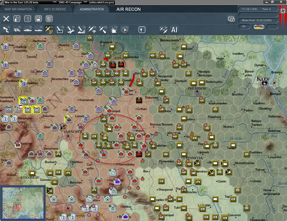This screenshot has width=287, height=221.
Task: Click the date 7/10/1941 Turn 4 field
Action: (258, 9)
